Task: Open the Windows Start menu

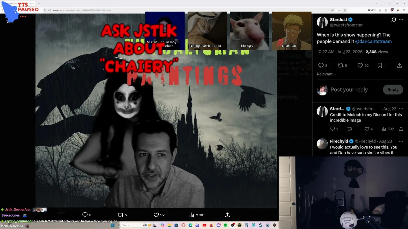Action: (113, 225)
